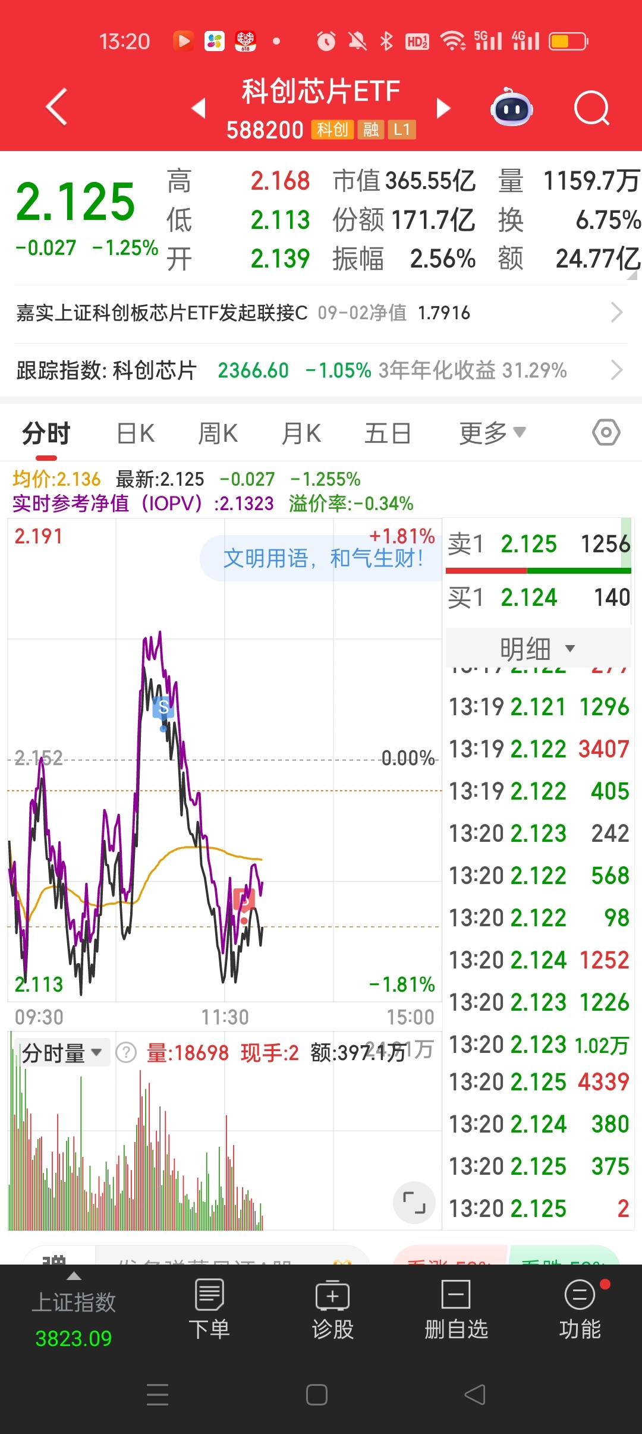Open 嘉实上证科创板芯片ETF发起联接C fund row chevron

(x=617, y=312)
